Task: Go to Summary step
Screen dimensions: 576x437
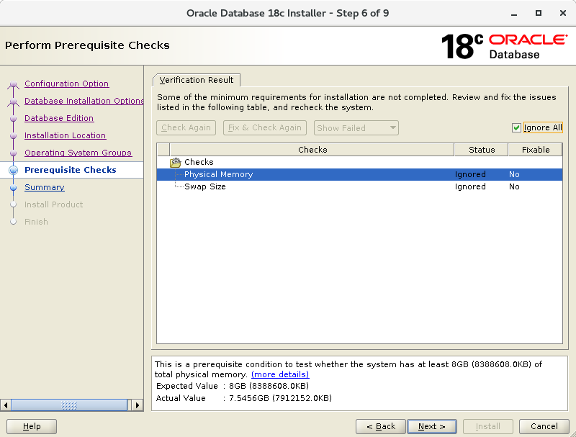Action: click(x=45, y=187)
